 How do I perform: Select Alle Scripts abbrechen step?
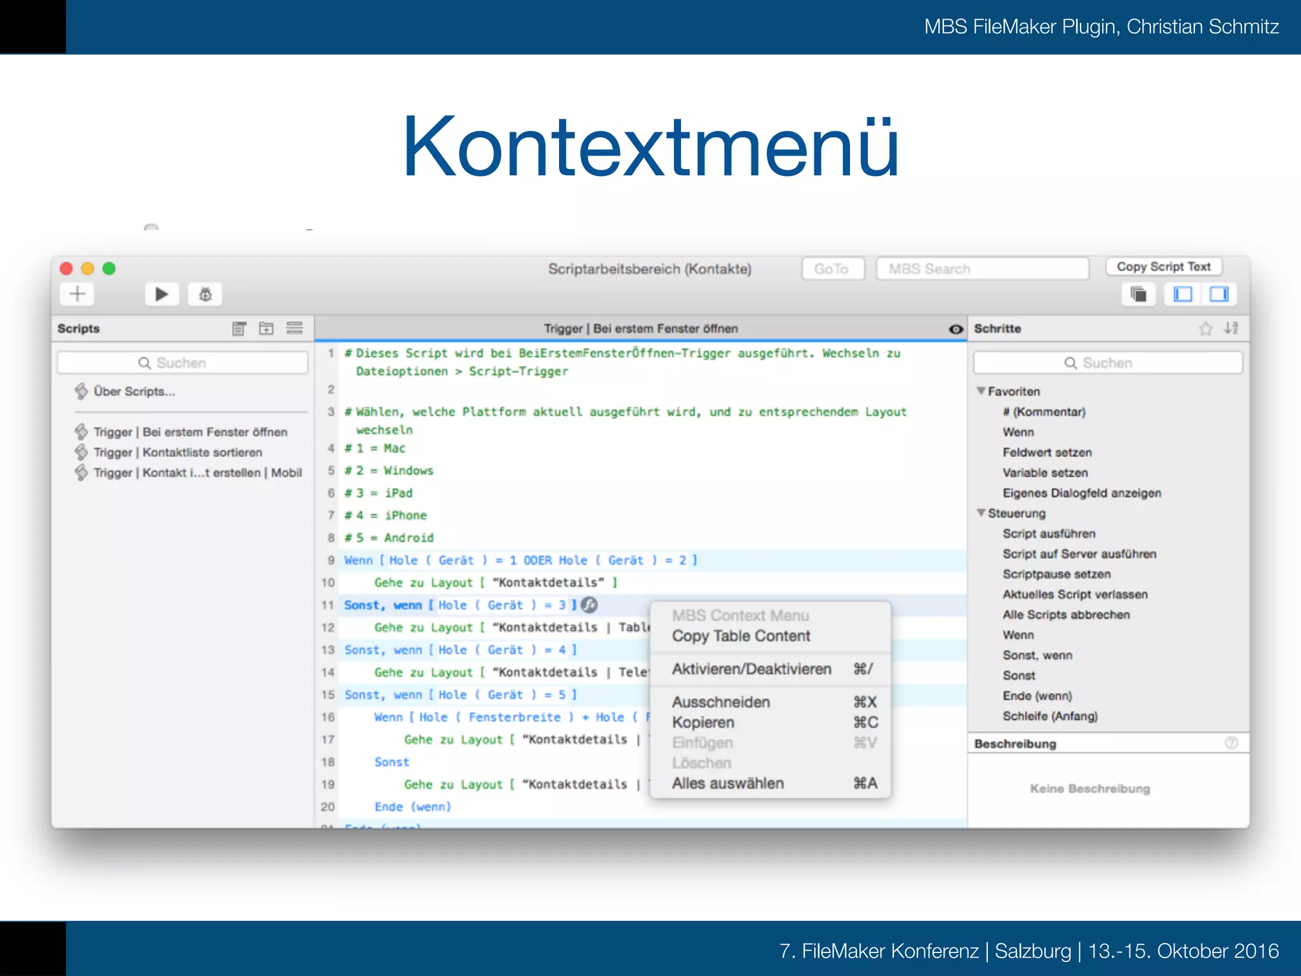coord(1066,615)
